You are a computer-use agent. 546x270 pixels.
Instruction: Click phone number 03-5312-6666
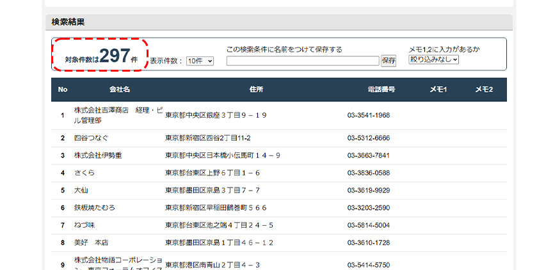point(369,138)
